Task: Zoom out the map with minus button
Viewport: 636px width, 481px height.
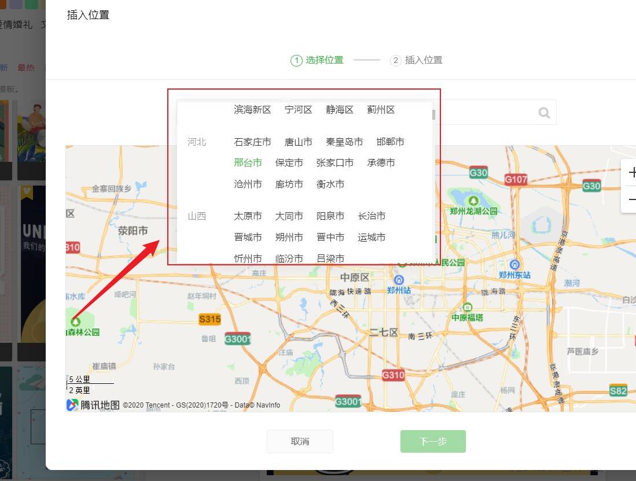Action: click(x=631, y=199)
